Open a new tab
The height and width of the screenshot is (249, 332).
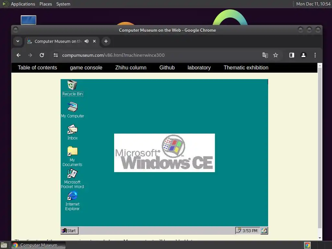pyautogui.click(x=106, y=41)
